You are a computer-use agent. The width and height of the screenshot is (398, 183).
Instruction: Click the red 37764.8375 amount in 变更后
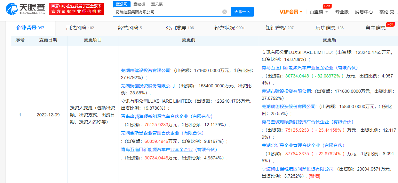pos(297,154)
